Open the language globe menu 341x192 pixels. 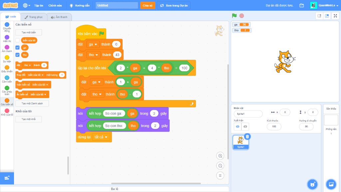(27, 5)
